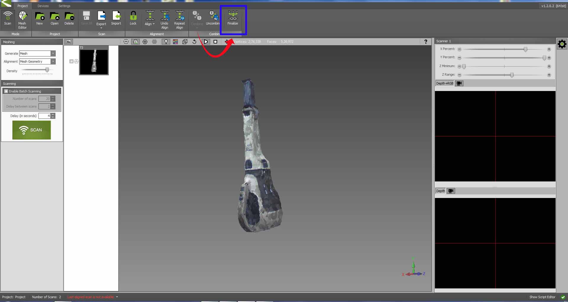
Task: Open the Align dropdown tool
Action: pyautogui.click(x=150, y=18)
